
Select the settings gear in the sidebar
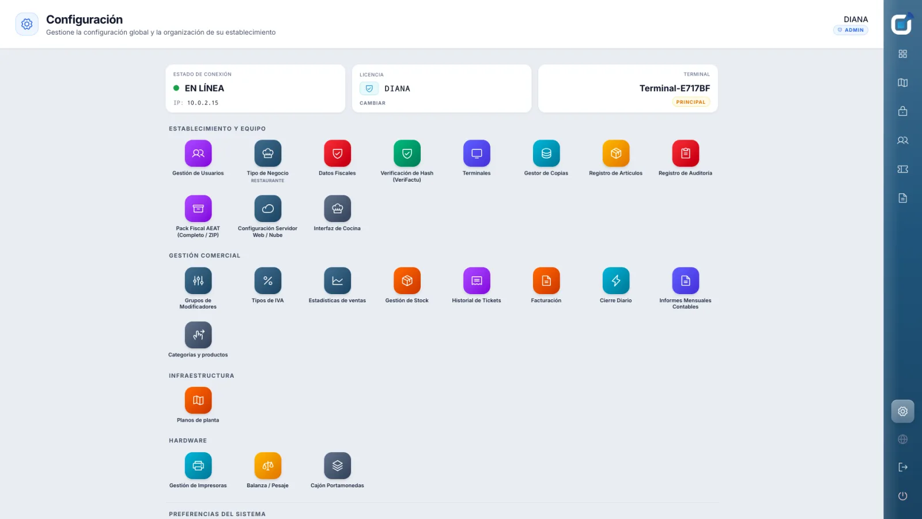(x=903, y=411)
